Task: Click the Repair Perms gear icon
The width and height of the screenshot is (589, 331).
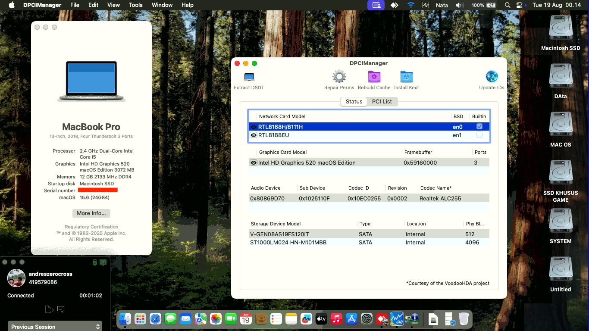Action: pyautogui.click(x=339, y=76)
